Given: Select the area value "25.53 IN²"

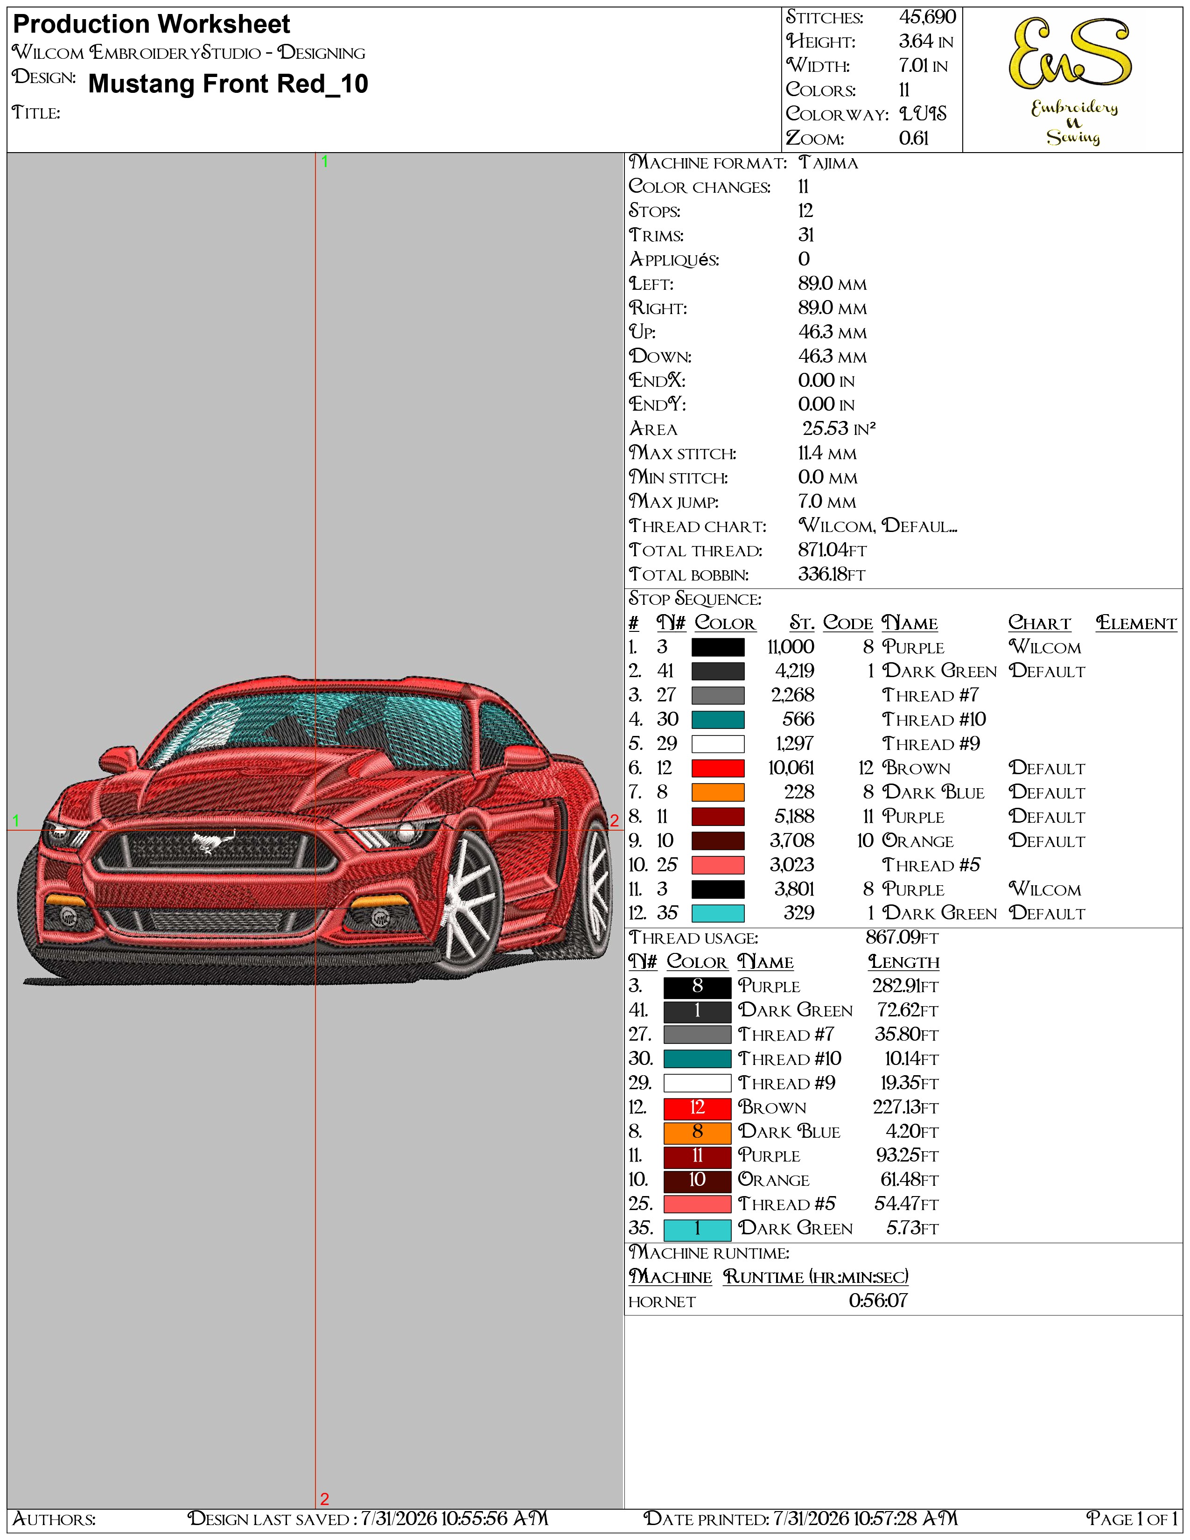Looking at the screenshot, I should (839, 428).
